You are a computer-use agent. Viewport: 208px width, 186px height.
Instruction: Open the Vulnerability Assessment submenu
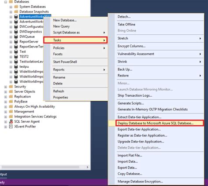pyautogui.click(x=156, y=54)
